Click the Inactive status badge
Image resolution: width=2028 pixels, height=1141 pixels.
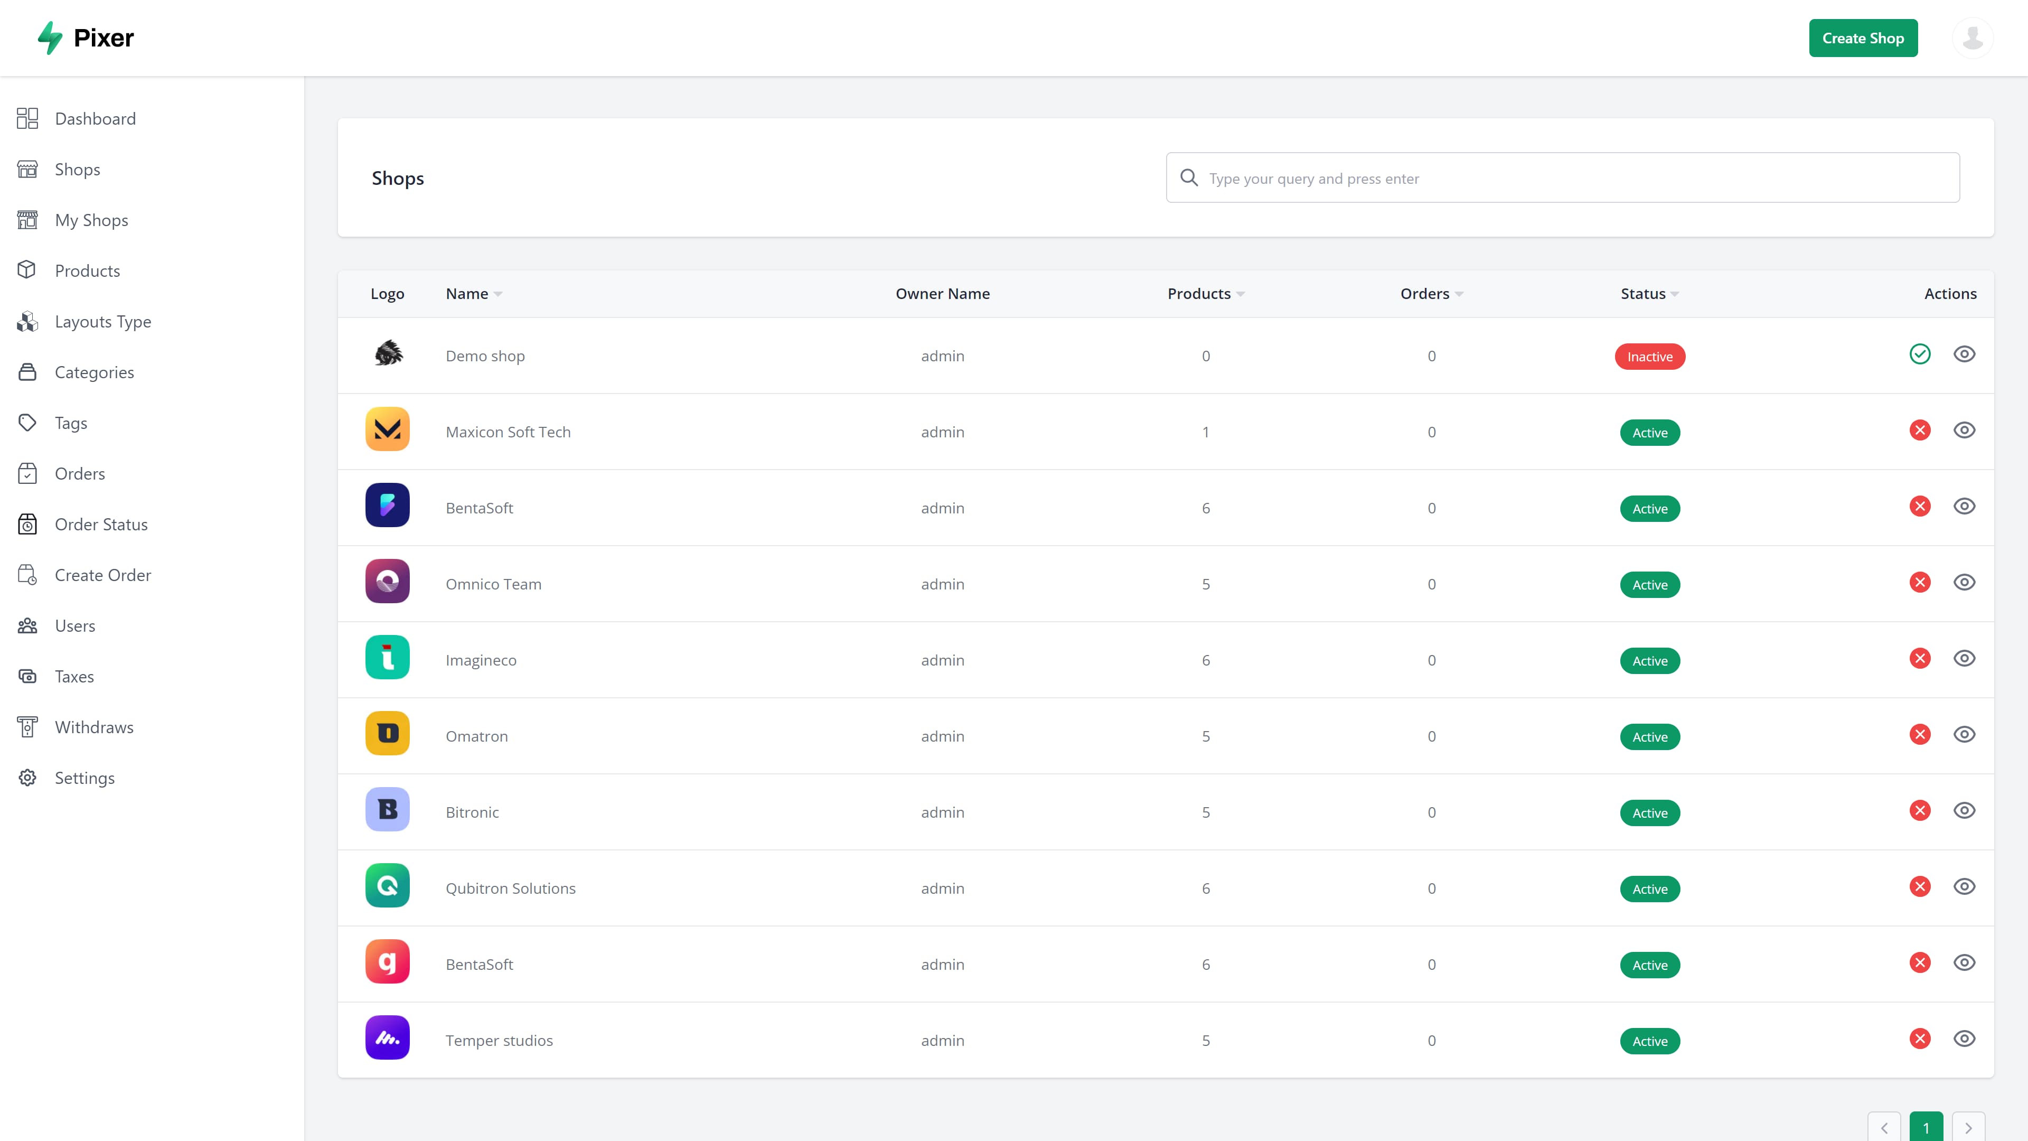pyautogui.click(x=1649, y=357)
